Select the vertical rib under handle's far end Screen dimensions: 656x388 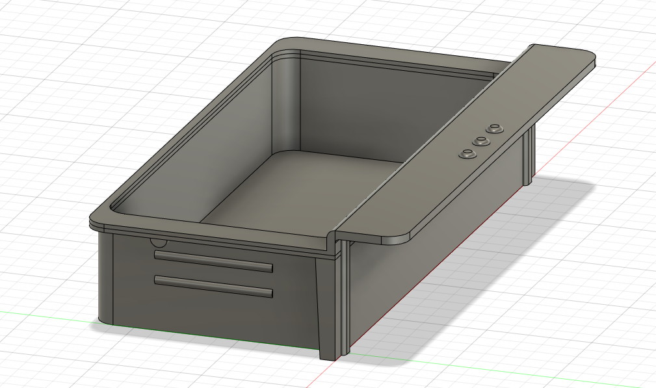(528, 155)
